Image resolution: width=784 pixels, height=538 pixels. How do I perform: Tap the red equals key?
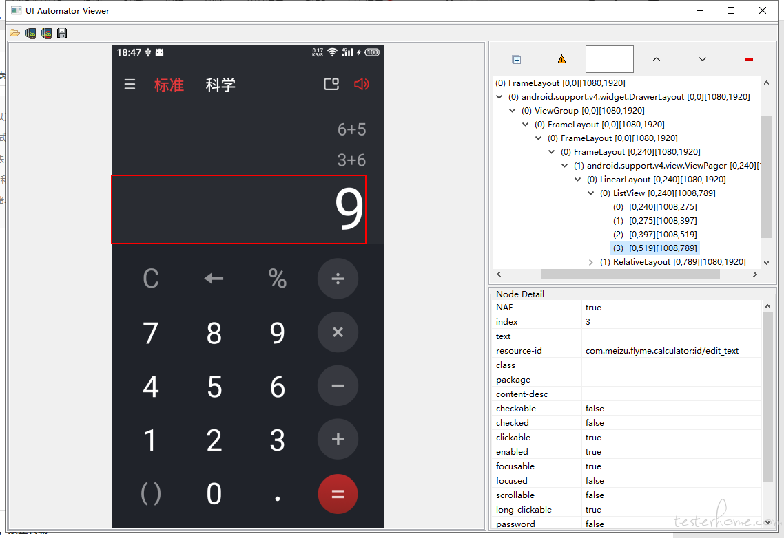(x=338, y=494)
